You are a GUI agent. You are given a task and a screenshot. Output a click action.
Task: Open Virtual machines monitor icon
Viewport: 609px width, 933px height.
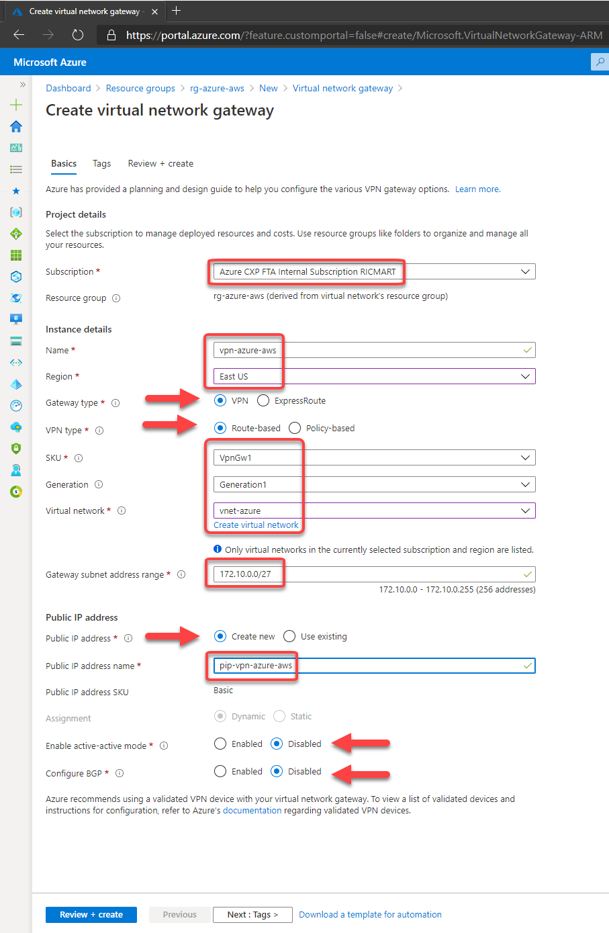click(x=16, y=319)
